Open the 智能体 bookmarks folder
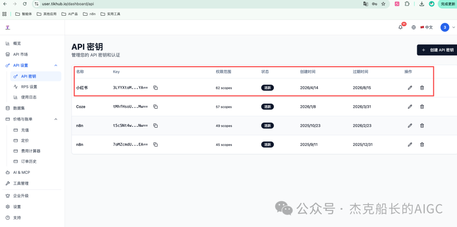Viewport: 457px width, 227px height. click(23, 14)
